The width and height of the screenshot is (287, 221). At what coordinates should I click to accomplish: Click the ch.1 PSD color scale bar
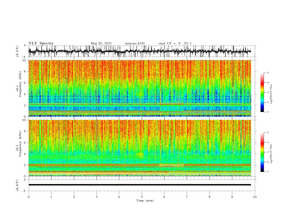point(262,92)
